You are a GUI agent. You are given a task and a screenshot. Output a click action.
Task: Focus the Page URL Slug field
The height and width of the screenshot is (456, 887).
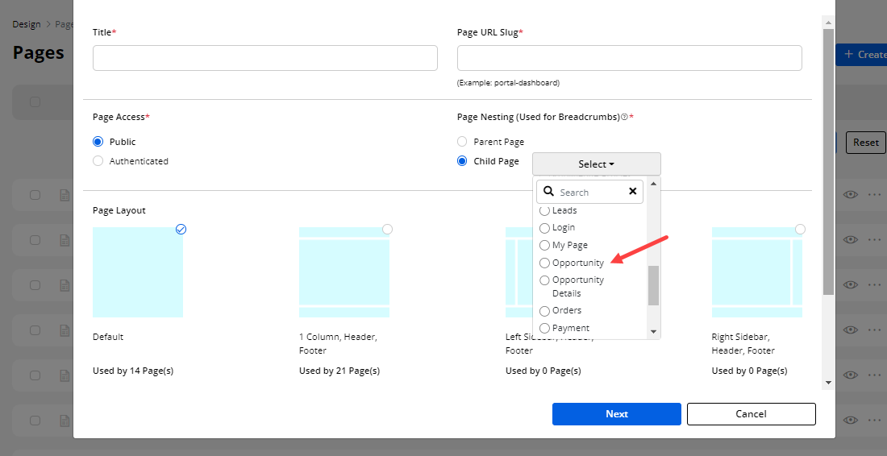tap(629, 58)
